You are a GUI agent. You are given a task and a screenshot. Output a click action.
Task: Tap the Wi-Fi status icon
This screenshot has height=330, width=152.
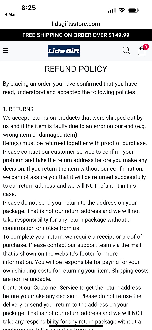[122, 10]
